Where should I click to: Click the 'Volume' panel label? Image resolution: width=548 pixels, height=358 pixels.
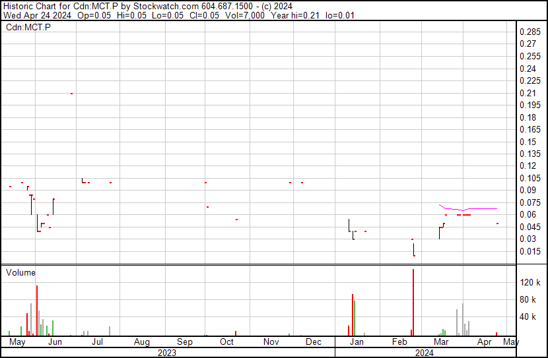point(20,272)
